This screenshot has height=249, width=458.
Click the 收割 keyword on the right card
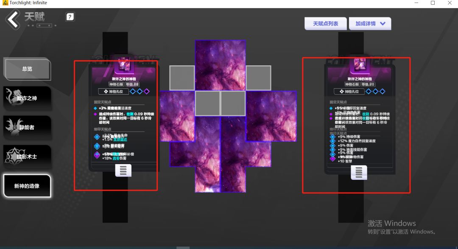(366, 114)
